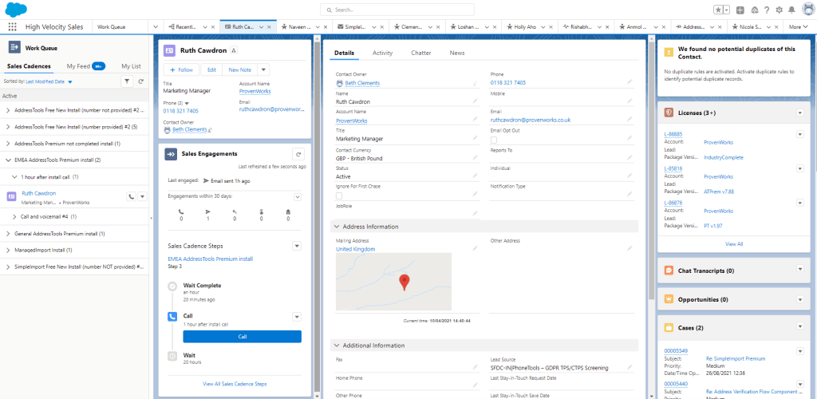Screen dimensions: 817x399
Task: Toggle the Ignore For First Chase checkbox
Action: (339, 196)
